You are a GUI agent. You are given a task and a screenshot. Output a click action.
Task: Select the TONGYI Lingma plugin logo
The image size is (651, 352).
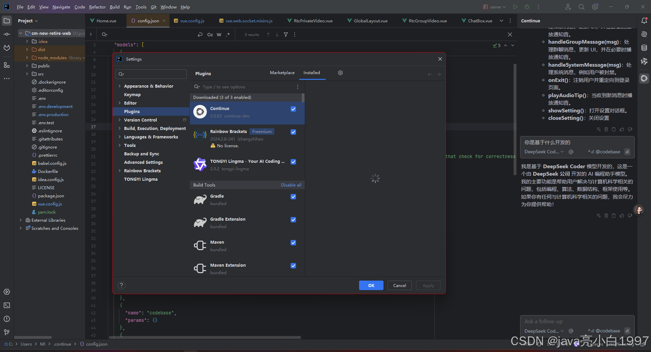pos(200,164)
